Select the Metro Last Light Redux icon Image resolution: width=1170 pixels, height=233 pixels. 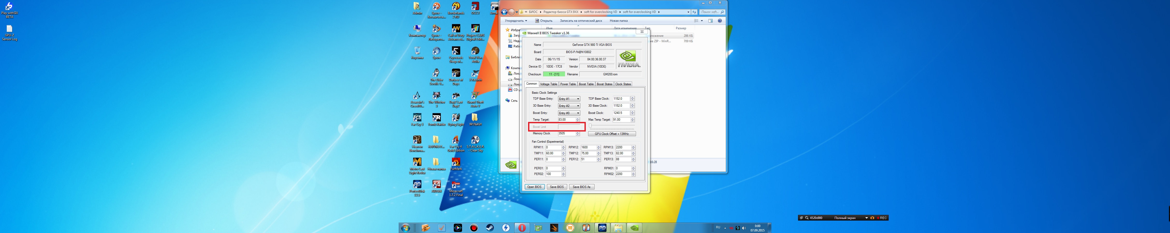417,166
